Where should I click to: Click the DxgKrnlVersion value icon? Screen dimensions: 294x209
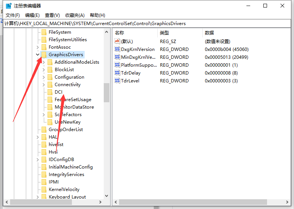tap(117, 49)
